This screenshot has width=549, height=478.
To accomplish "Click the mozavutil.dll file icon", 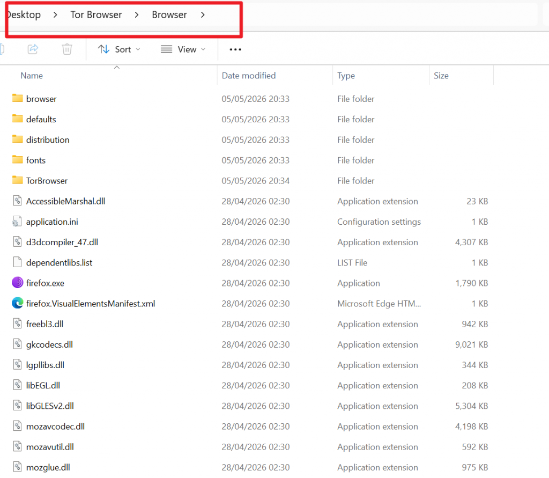I will (x=18, y=446).
